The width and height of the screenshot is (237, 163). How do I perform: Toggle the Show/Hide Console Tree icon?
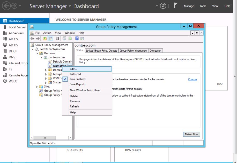coord(50,39)
